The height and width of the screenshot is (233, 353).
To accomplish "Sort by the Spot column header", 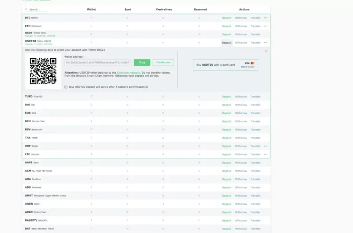I will point(128,9).
